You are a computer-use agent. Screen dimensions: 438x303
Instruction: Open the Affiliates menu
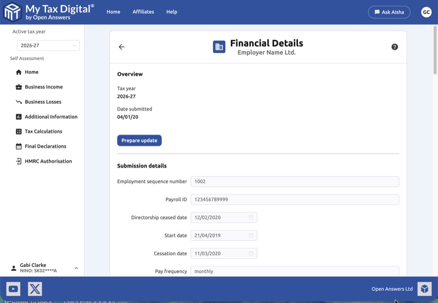coord(143,12)
